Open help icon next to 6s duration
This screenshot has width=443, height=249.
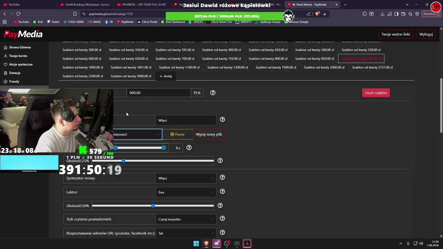(189, 148)
